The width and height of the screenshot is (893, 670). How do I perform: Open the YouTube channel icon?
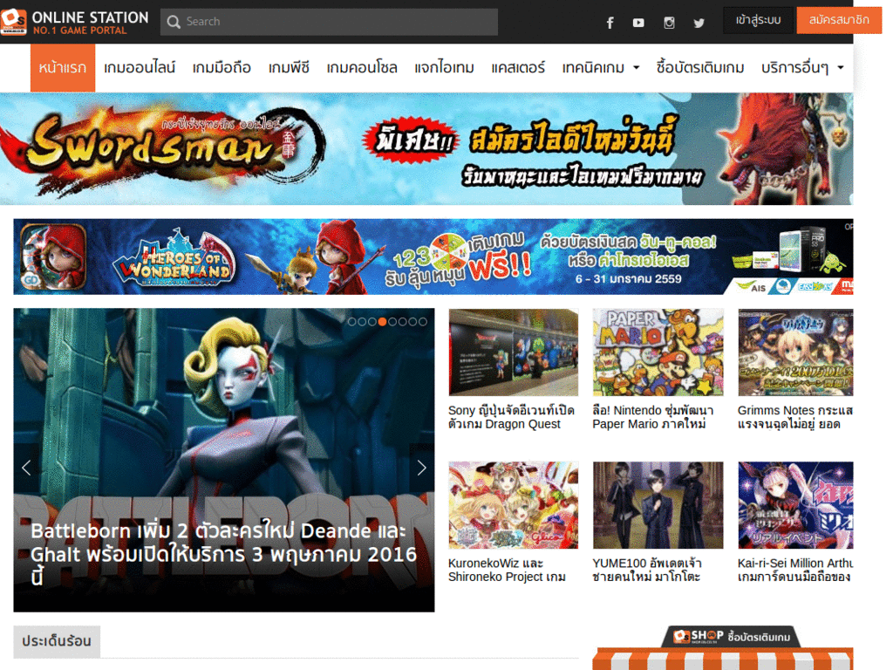click(x=638, y=23)
